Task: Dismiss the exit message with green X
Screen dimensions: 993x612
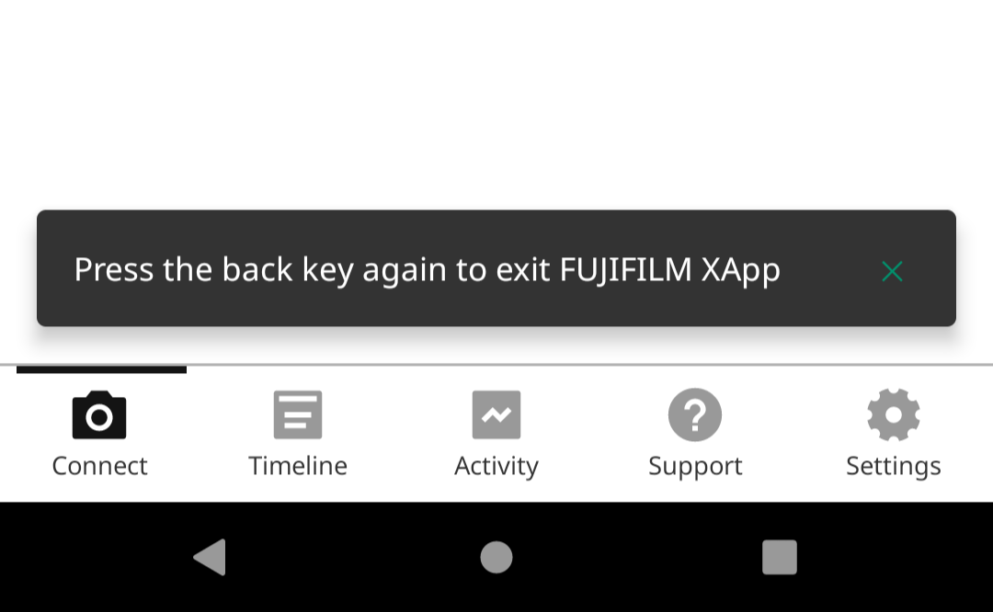Action: click(x=892, y=271)
